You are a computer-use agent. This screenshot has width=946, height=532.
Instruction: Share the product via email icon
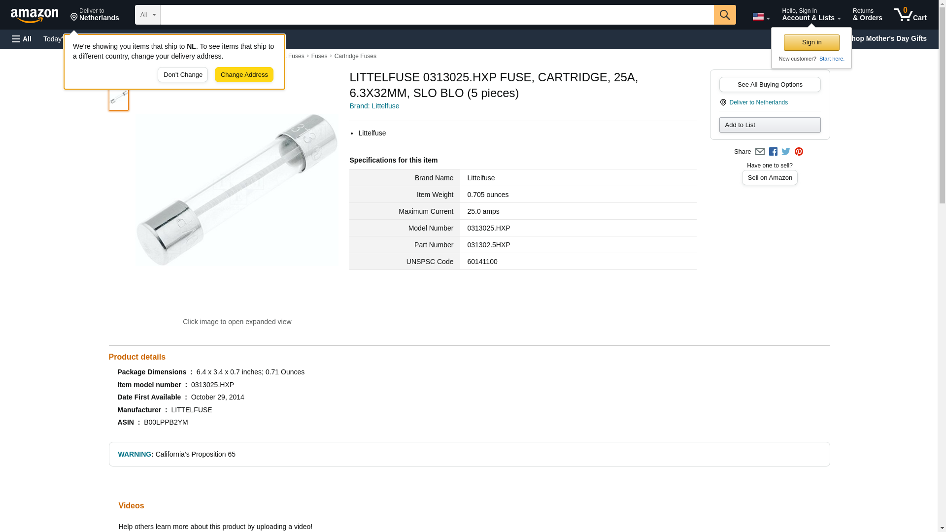[760, 152]
